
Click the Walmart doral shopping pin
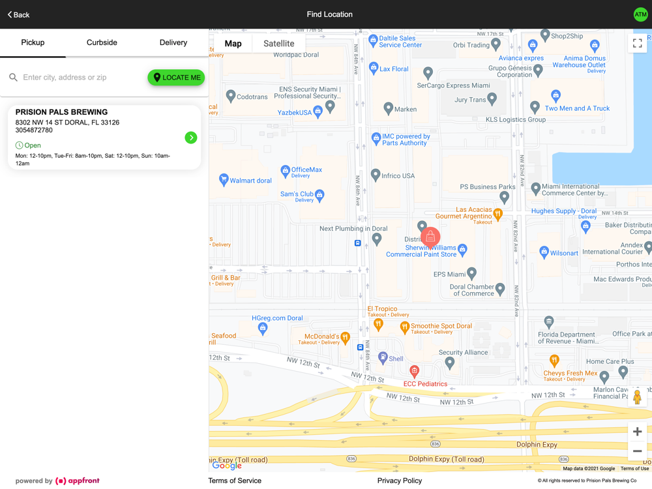224,180
